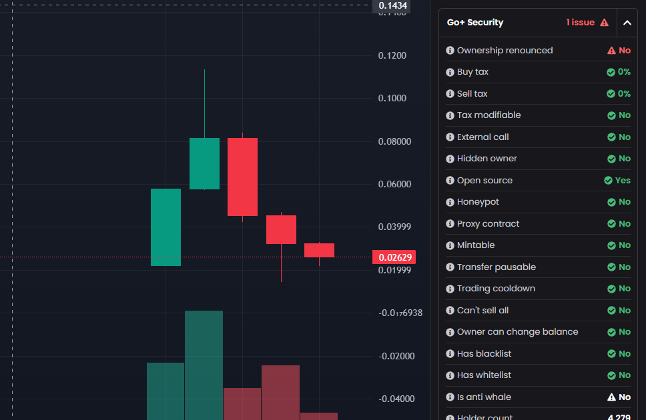Click the info icon beside Trading cooldown

pyautogui.click(x=450, y=289)
